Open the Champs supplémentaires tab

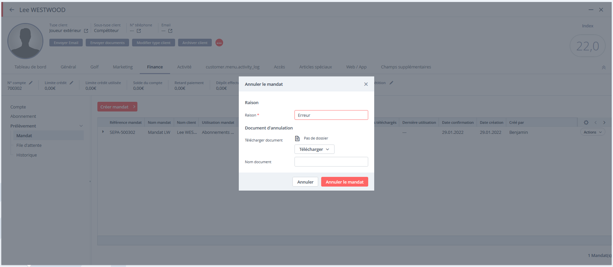[x=406, y=67]
